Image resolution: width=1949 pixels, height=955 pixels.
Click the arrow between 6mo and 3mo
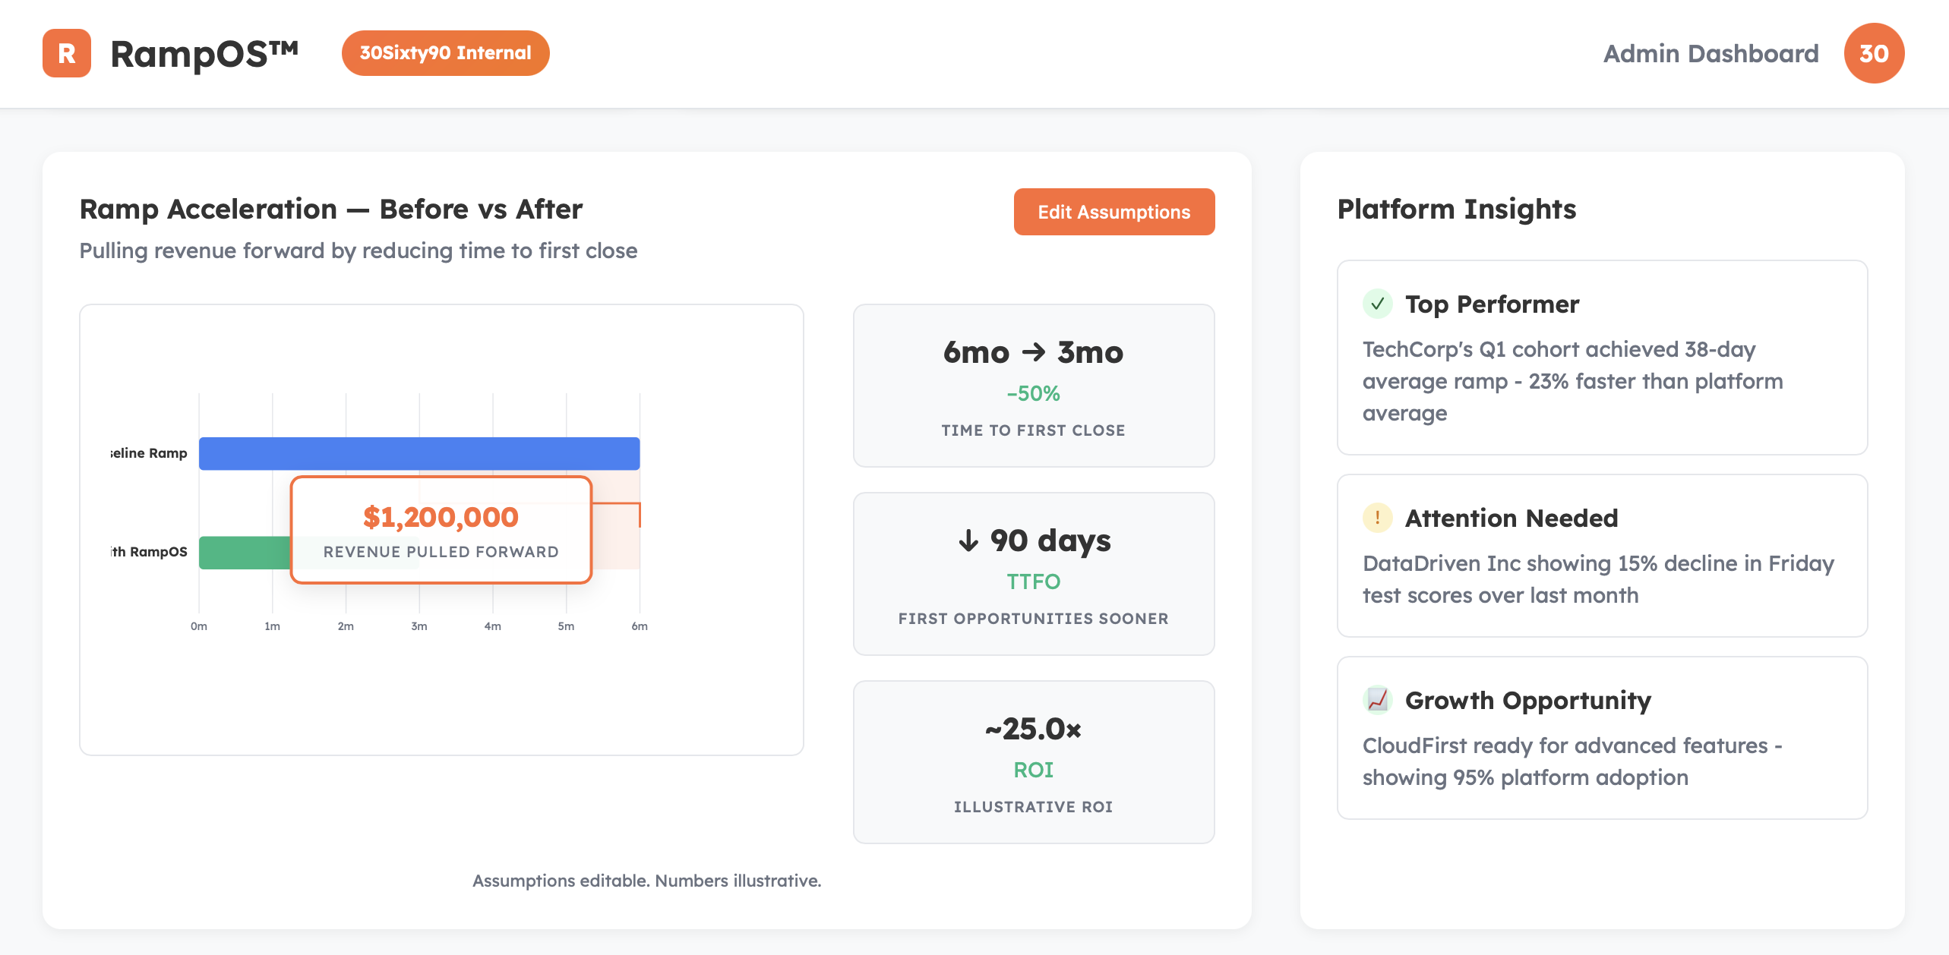click(x=1033, y=352)
